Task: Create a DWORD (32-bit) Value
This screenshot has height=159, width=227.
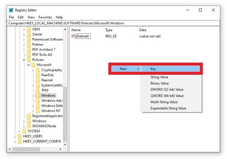Action: (167, 89)
